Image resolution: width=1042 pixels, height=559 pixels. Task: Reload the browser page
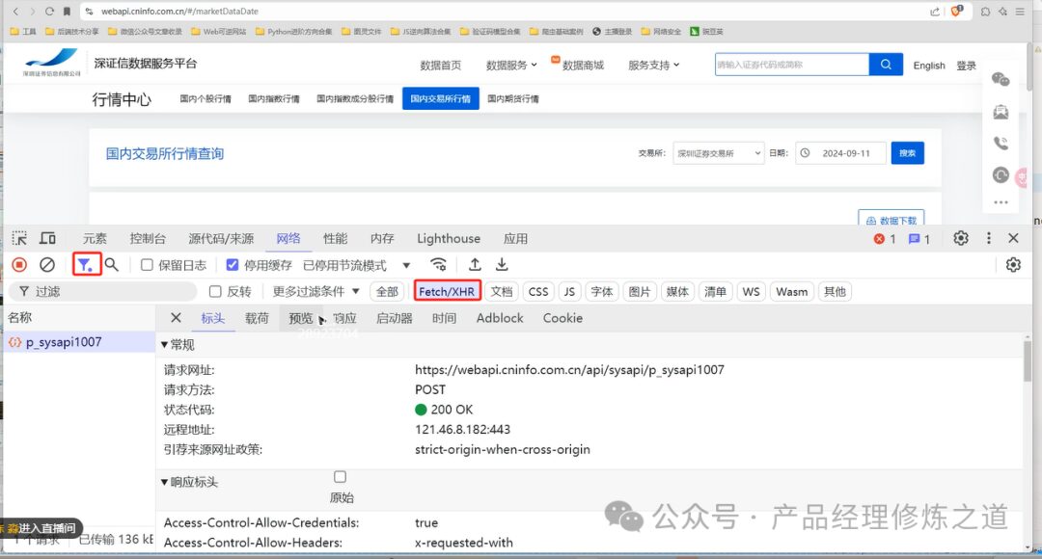point(49,12)
